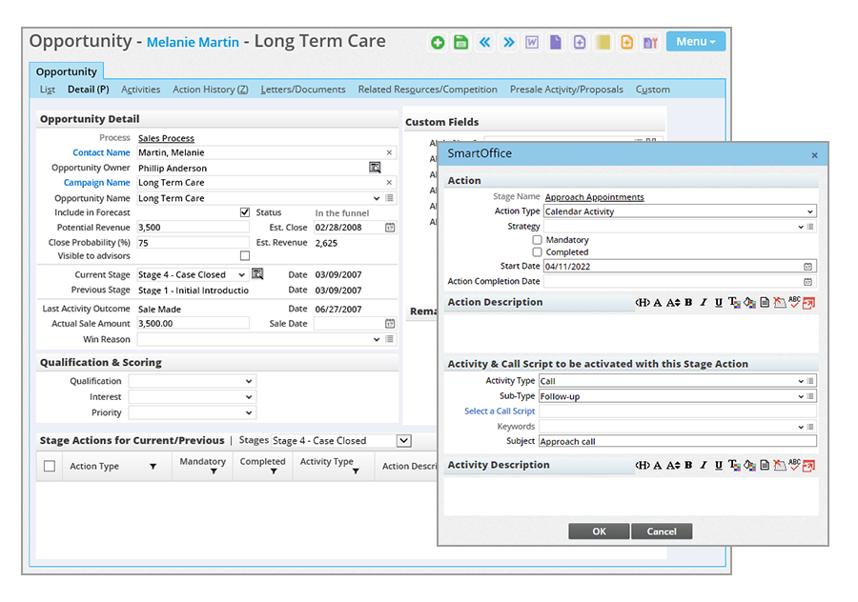The height and width of the screenshot is (602, 858).
Task: Go to next record with double-right arrows
Action: [508, 42]
